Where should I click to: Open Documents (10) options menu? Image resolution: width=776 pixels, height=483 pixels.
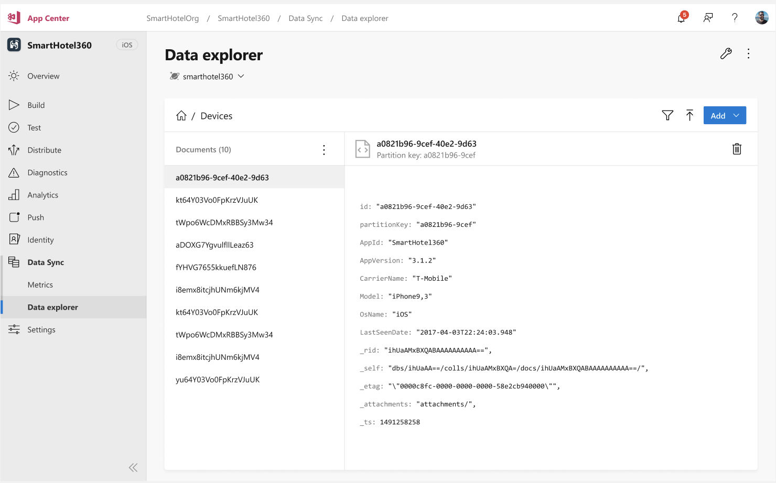[x=324, y=150]
